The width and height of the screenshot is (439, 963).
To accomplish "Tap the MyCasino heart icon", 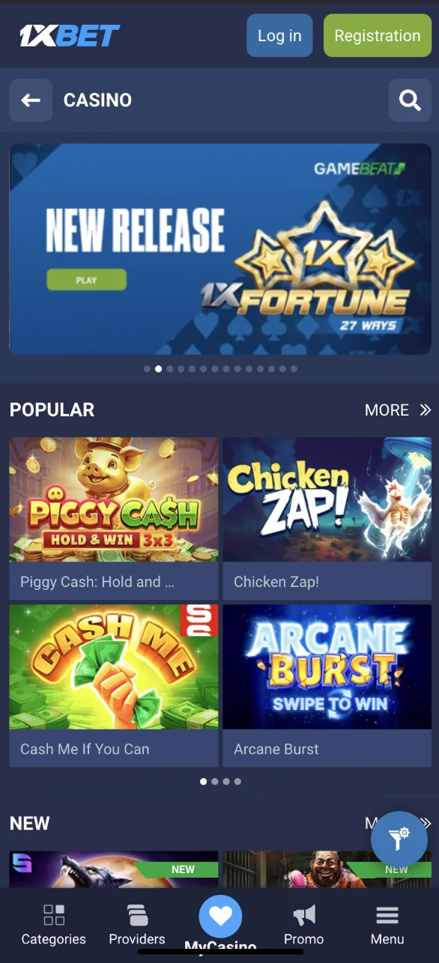I will pyautogui.click(x=220, y=917).
